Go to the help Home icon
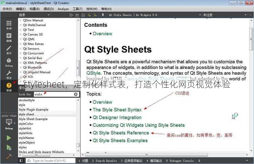254x164 pixels. [83, 15]
